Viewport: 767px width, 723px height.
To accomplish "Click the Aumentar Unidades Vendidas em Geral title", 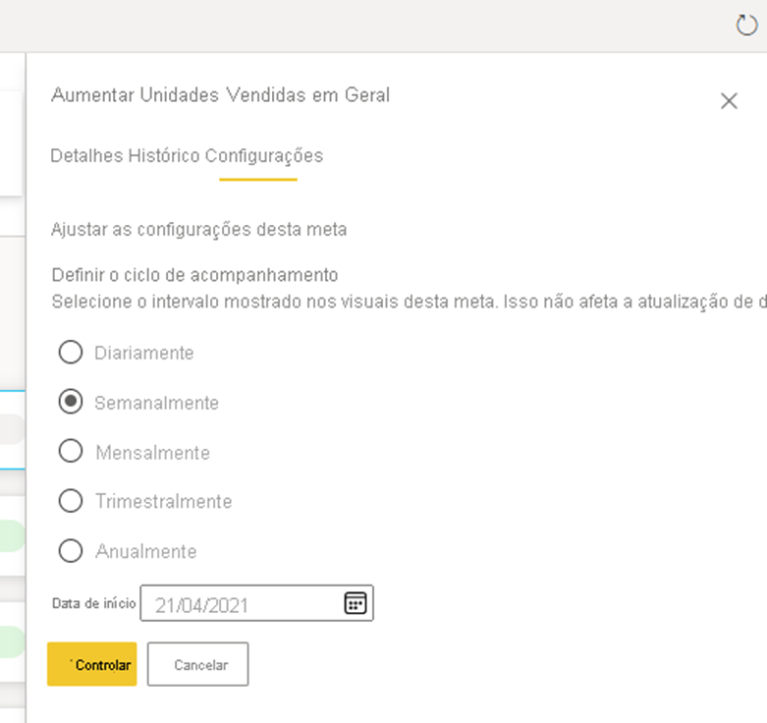I will point(220,95).
